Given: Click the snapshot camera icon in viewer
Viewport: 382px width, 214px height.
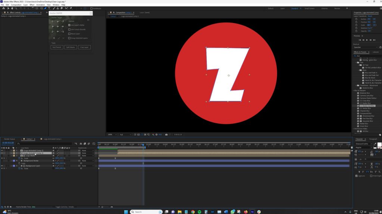Looking at the screenshot, I should [166, 134].
